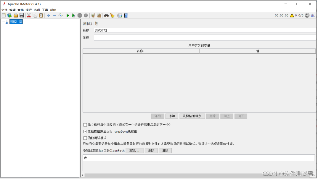This screenshot has height=179, width=318.
Task: Click the 00:00:00 elapsed timer
Action: click(x=282, y=15)
